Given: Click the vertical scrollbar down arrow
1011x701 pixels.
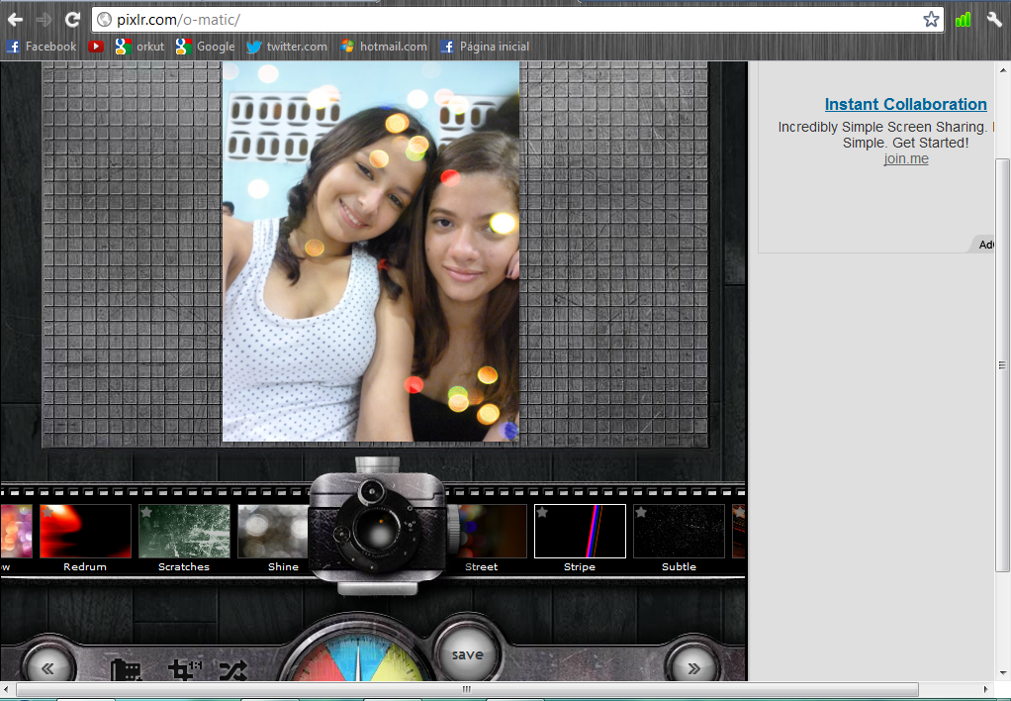Looking at the screenshot, I should coord(1003,673).
